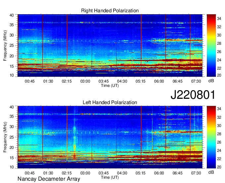The height and width of the screenshot is (183, 225).
Task: Click the 10 MHz label on bottom plot
Action: pos(12,167)
